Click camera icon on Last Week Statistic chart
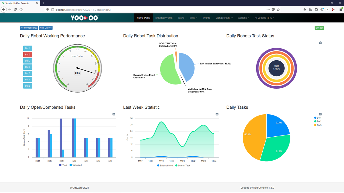The height and width of the screenshot is (193, 344). coord(217,114)
